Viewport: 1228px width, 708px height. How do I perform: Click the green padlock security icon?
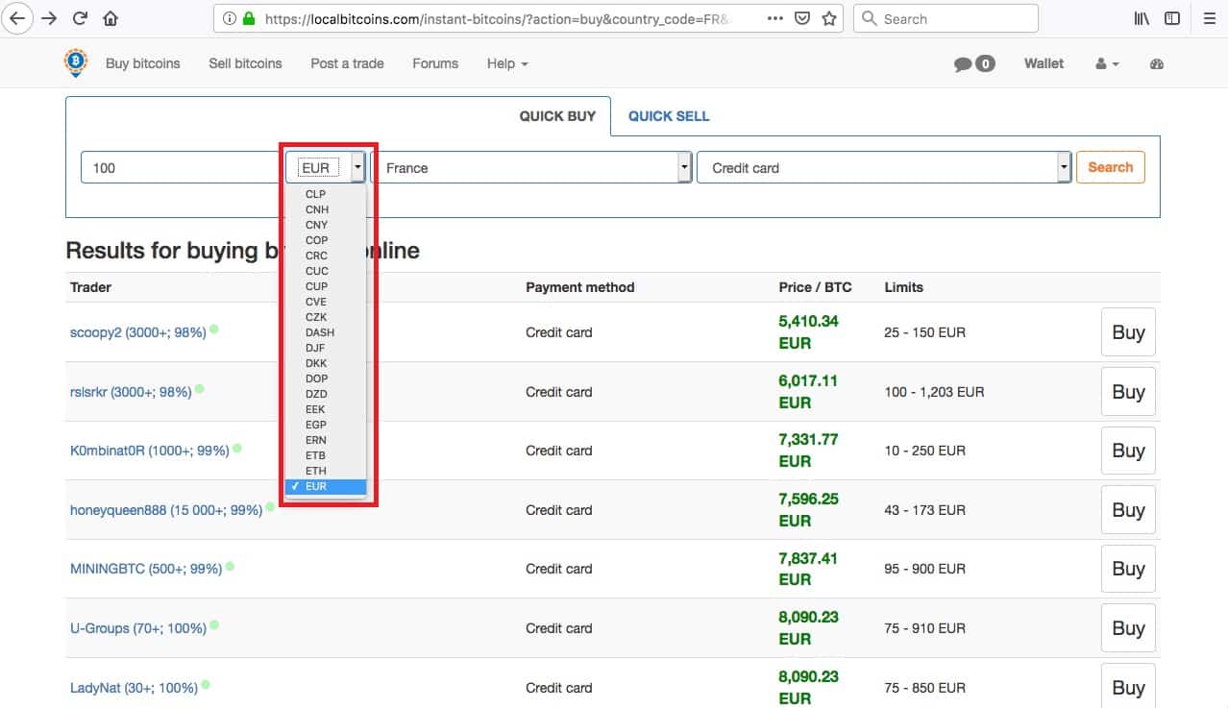pyautogui.click(x=249, y=18)
